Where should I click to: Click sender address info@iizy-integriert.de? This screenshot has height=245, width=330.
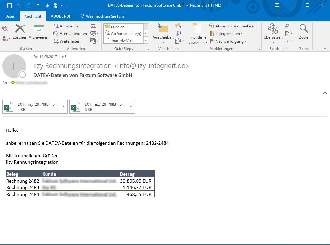[x=152, y=66]
